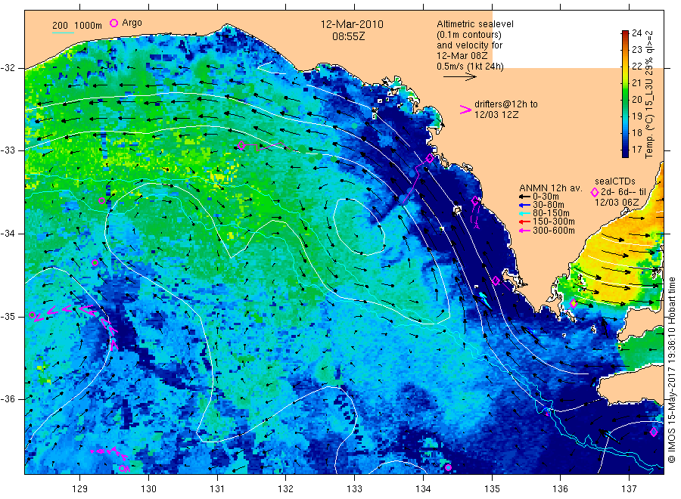Viewport: 681px width, 499px height.
Task: Click the seal CTD diamond near 134.1E, 33.1S
Action: click(x=430, y=158)
